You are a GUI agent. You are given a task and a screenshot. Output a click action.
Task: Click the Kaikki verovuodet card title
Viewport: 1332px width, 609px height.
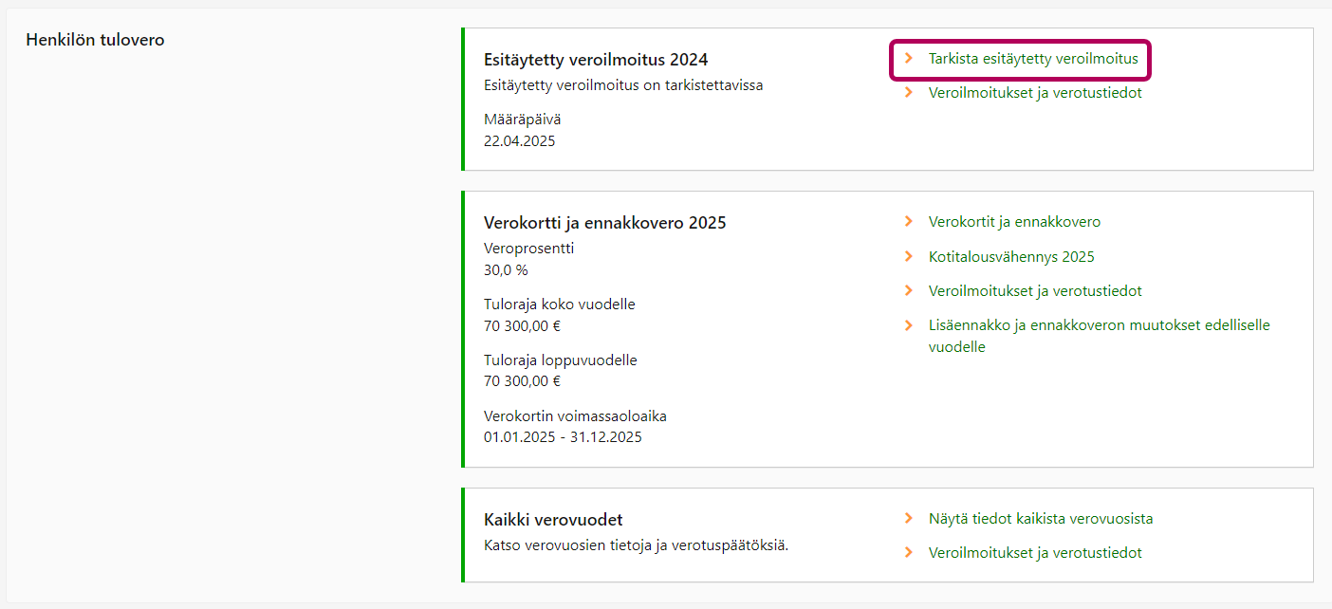click(553, 520)
